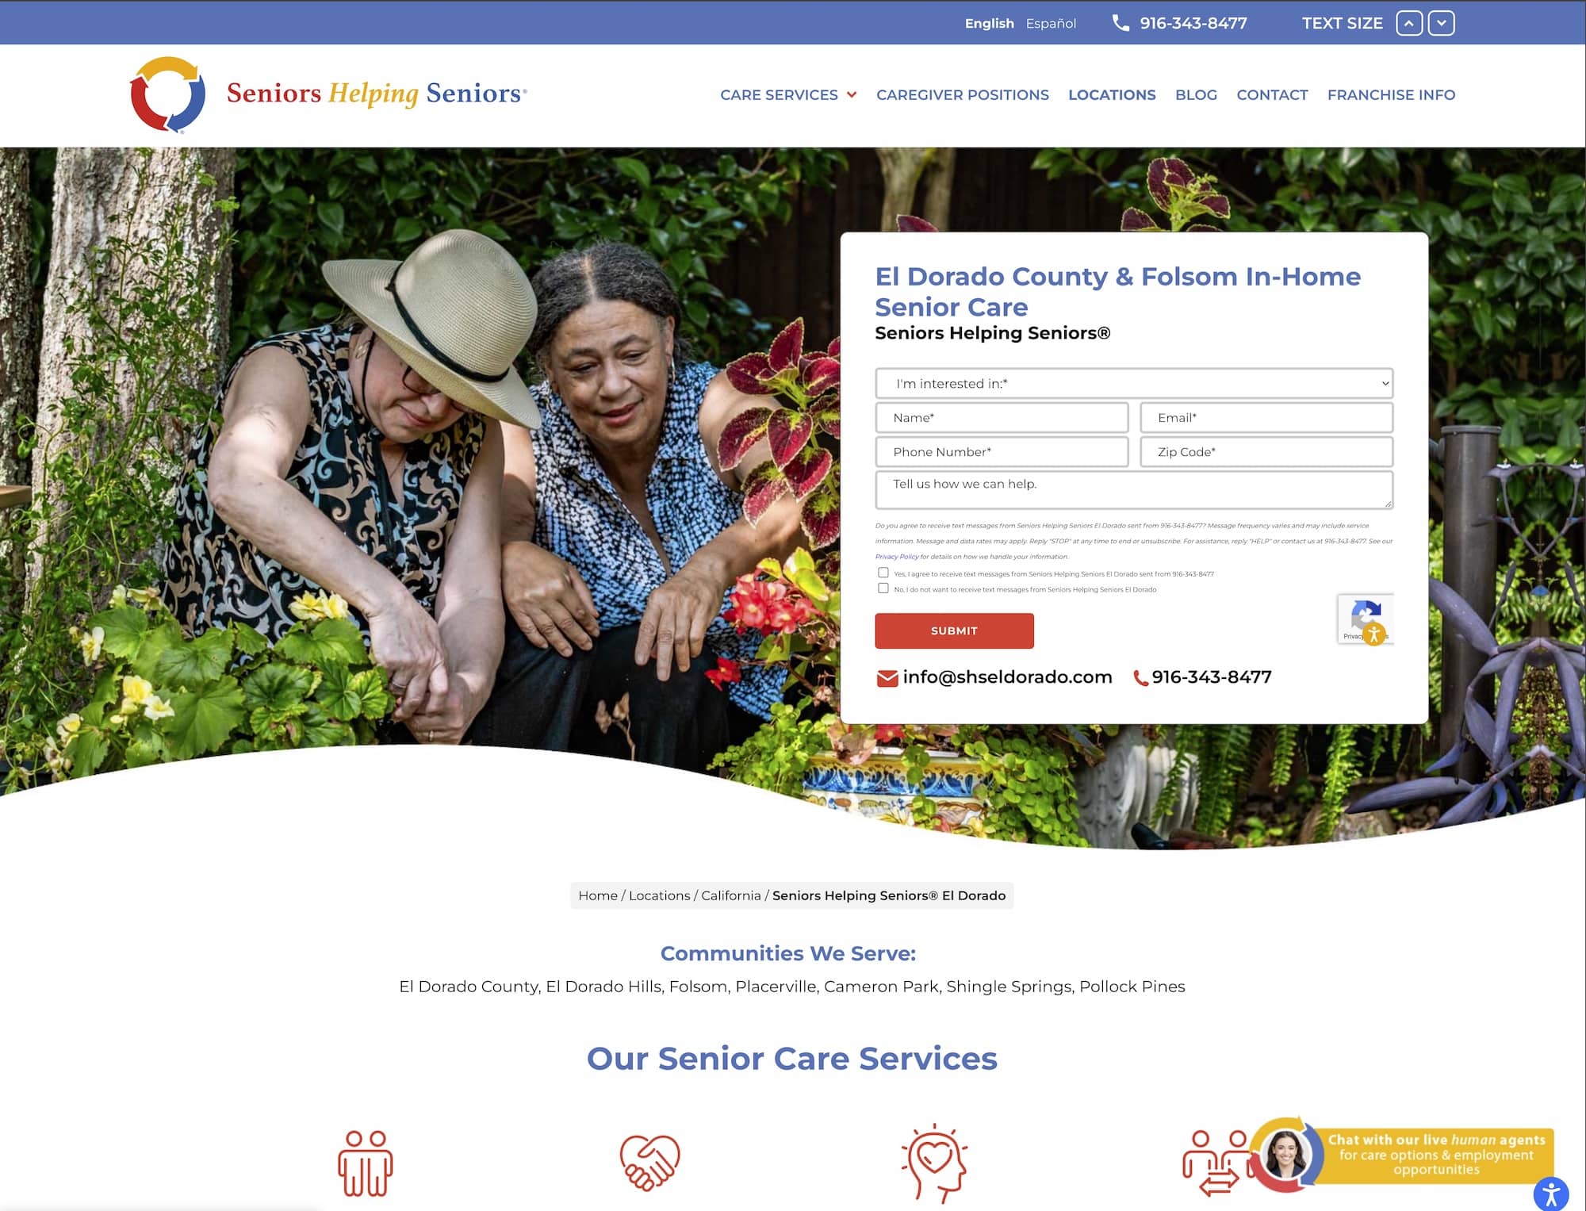This screenshot has width=1586, height=1211.
Task: Click the head with heart service icon
Action: point(935,1163)
